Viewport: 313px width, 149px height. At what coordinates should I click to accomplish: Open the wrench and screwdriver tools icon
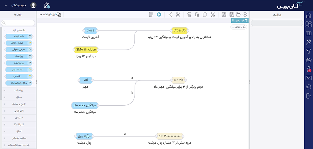tap(178, 15)
